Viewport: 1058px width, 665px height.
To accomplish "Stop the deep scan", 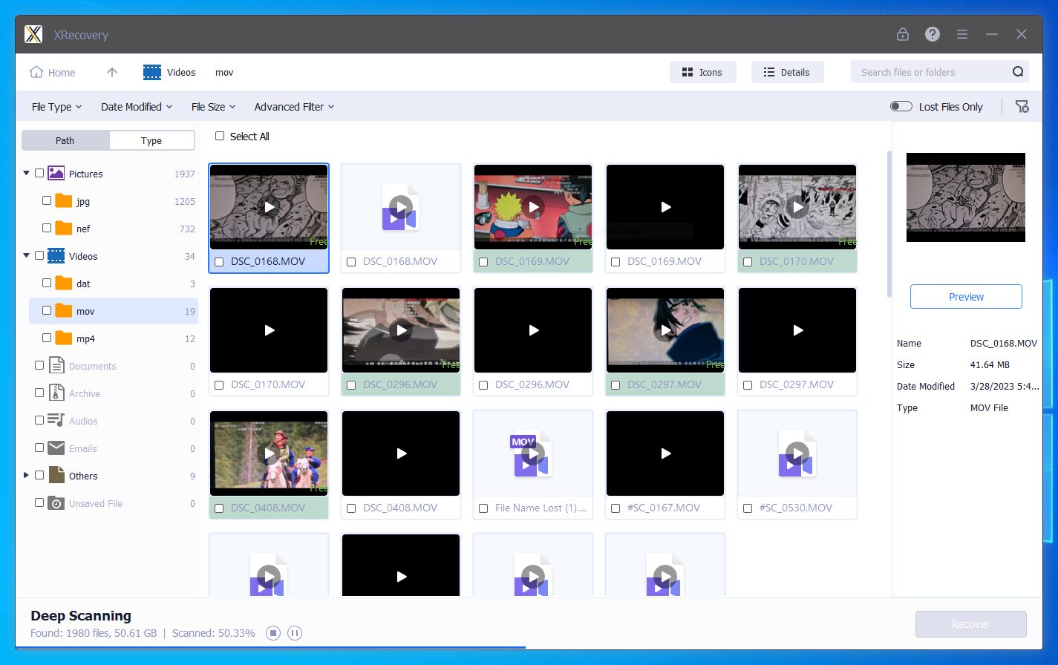I will pos(273,633).
